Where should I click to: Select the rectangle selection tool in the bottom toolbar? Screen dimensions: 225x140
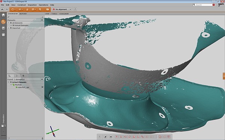(129, 137)
